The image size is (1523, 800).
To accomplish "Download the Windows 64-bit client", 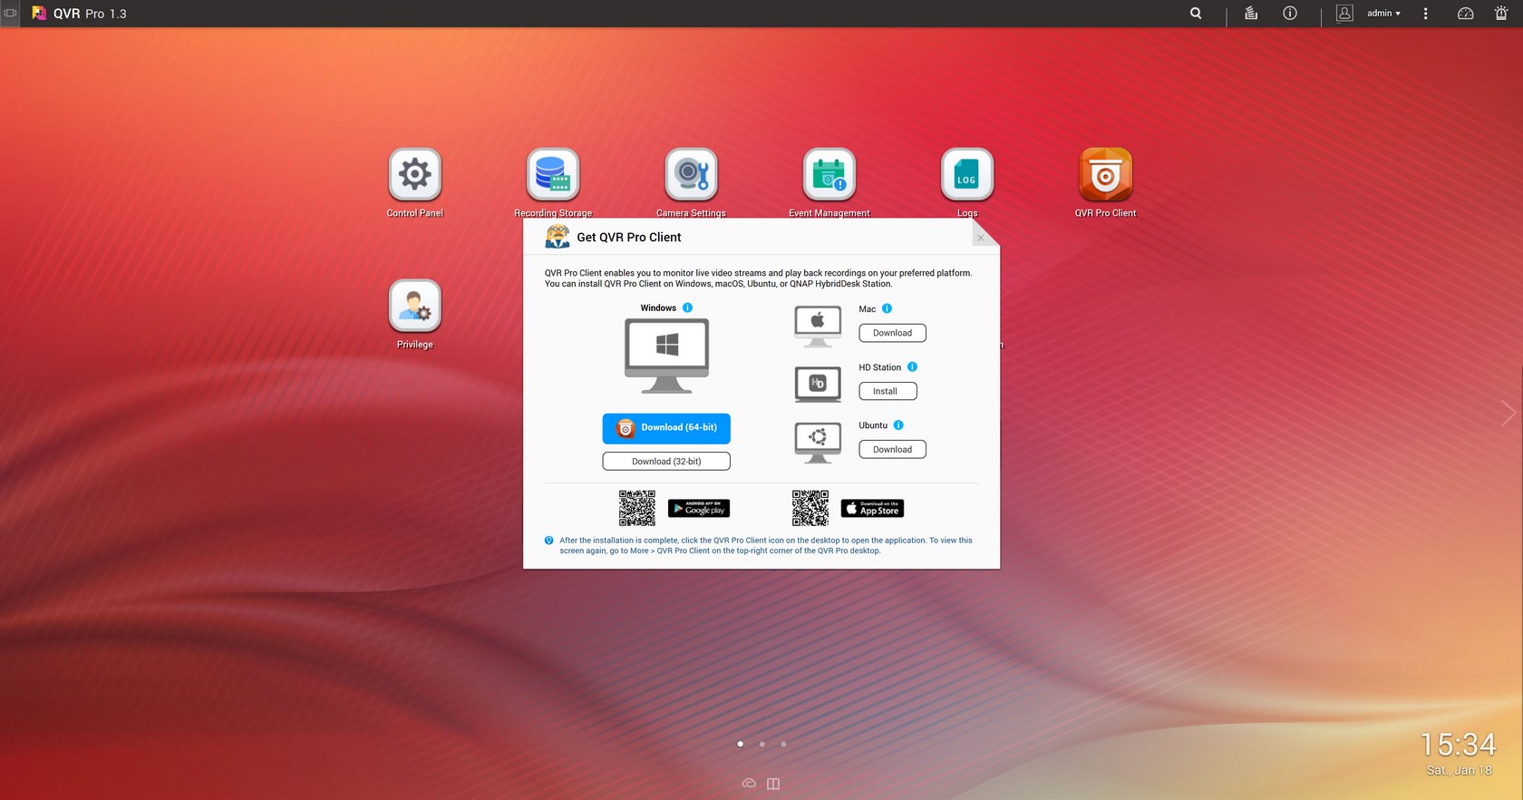I will [x=666, y=428].
